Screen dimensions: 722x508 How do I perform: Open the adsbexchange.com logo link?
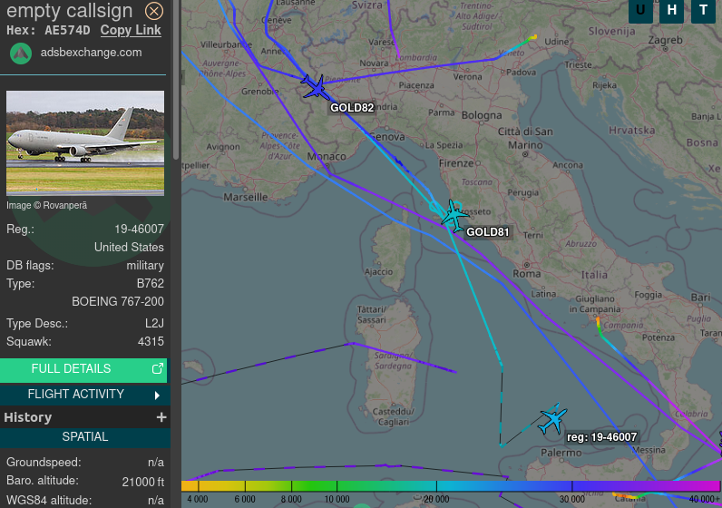coord(21,54)
